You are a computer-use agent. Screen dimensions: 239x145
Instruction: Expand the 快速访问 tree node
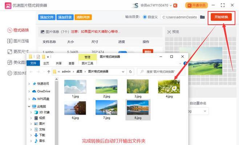click(x=29, y=84)
